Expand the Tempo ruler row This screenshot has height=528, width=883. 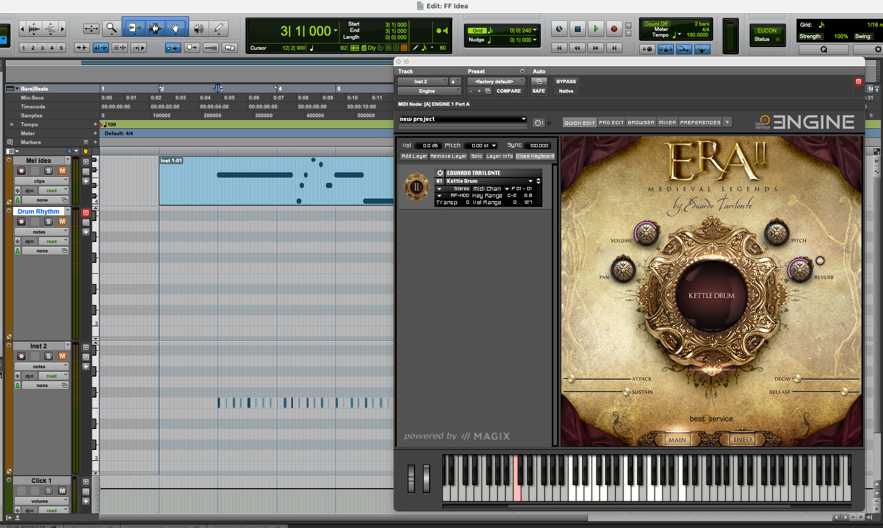point(12,125)
